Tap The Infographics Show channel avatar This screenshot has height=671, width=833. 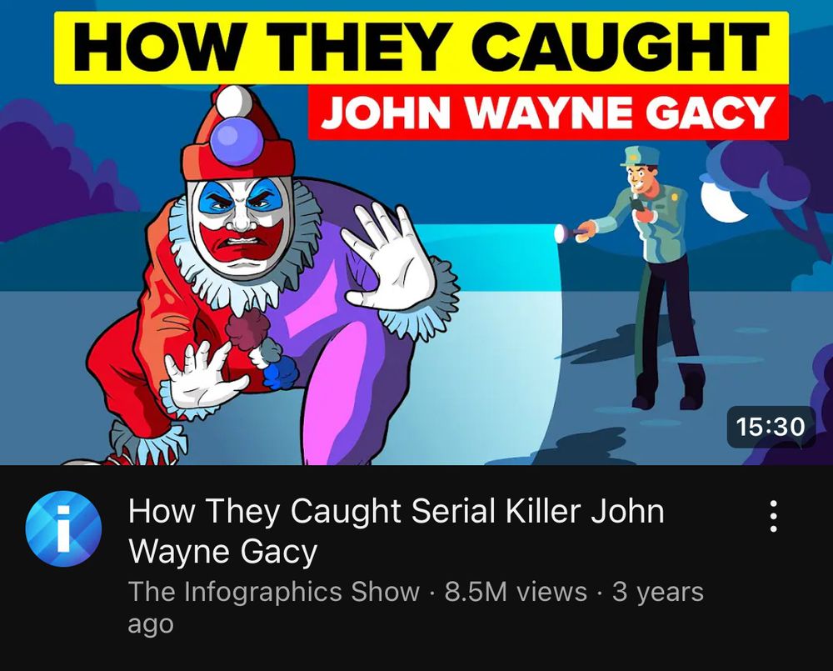63,528
